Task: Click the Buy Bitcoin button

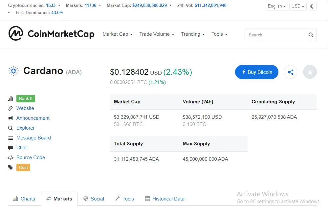Action: [257, 72]
